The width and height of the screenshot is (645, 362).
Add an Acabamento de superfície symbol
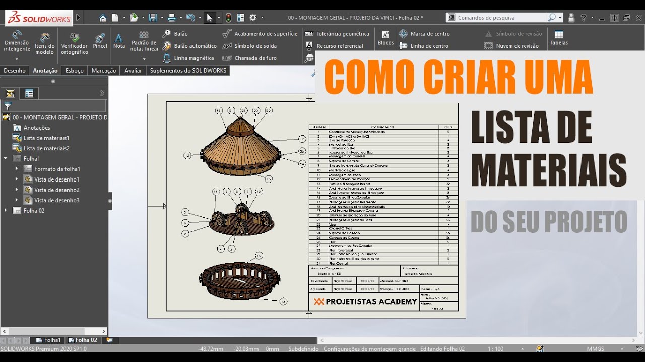260,34
